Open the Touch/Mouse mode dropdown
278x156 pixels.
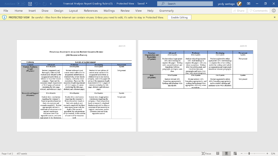coord(50,4)
